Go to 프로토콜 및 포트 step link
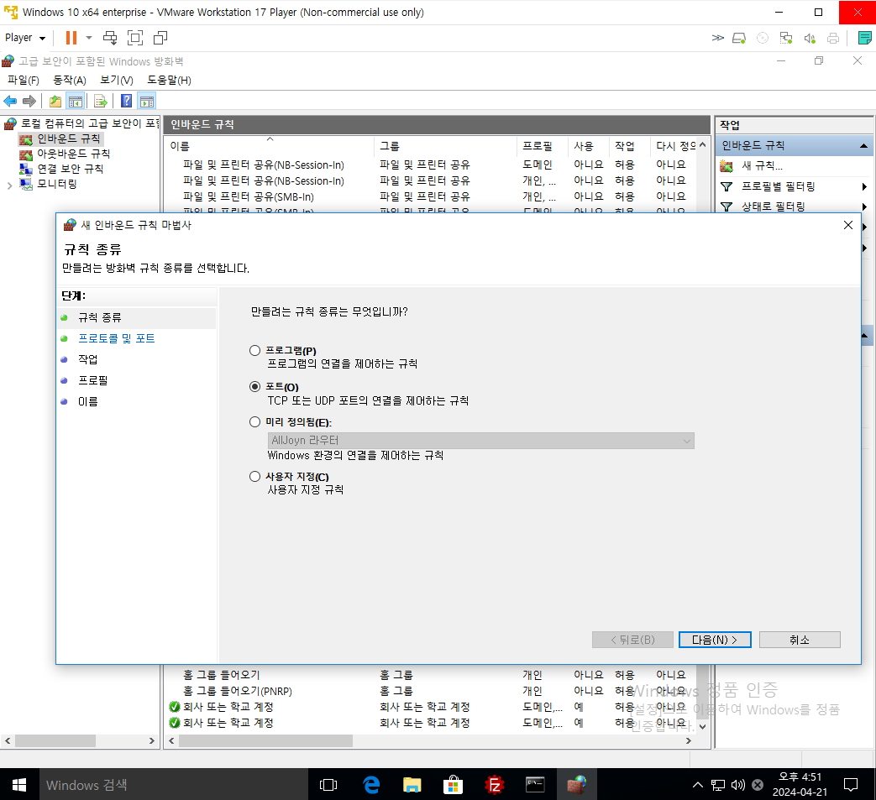Image resolution: width=876 pixels, height=800 pixels. pyautogui.click(x=116, y=338)
